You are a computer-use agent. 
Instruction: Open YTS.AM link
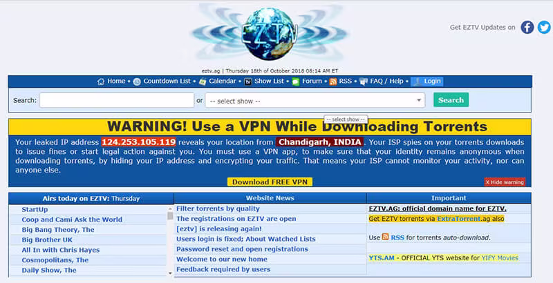click(382, 258)
